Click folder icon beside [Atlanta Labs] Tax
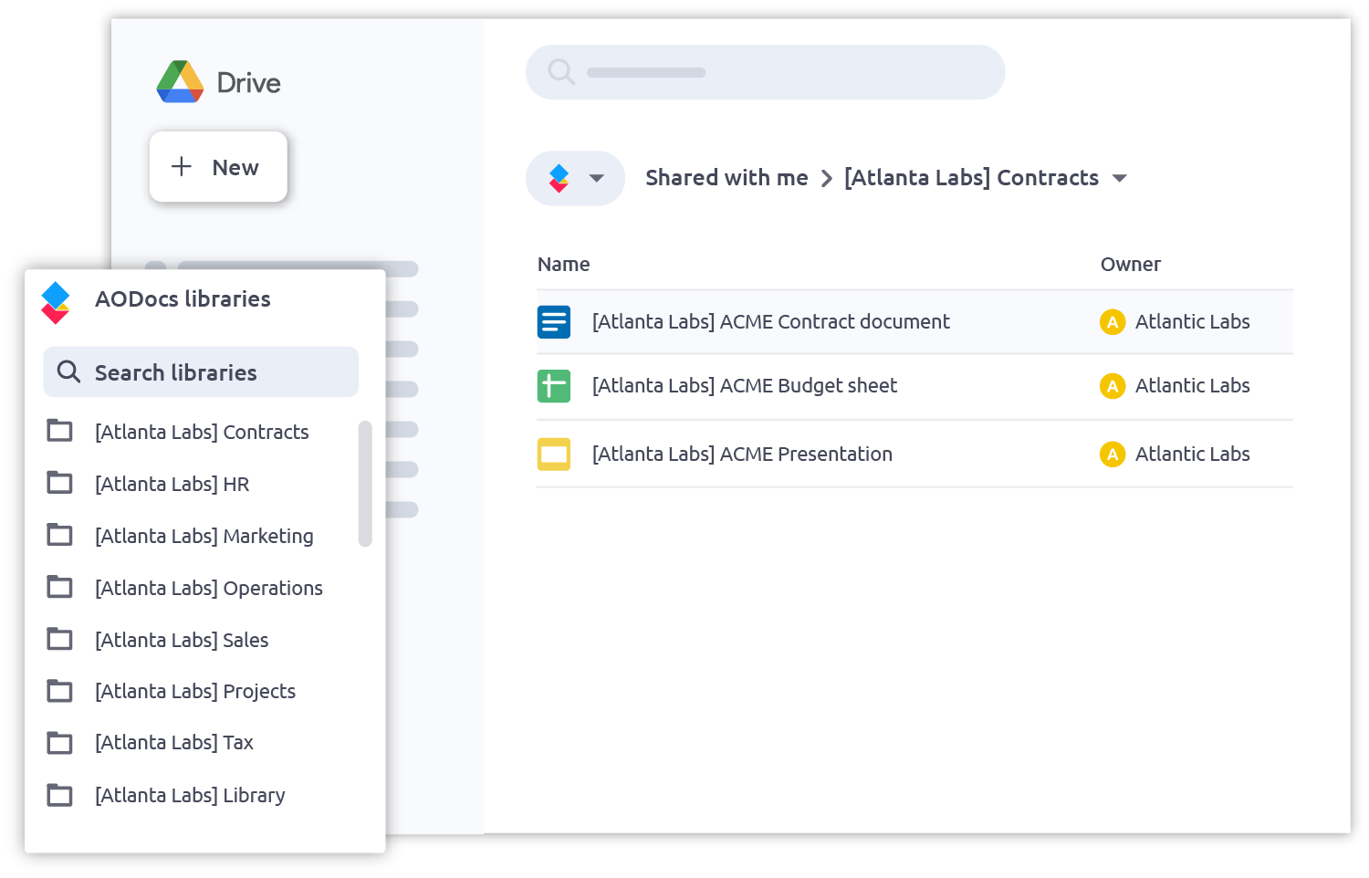This screenshot has height=878, width=1369. [60, 742]
